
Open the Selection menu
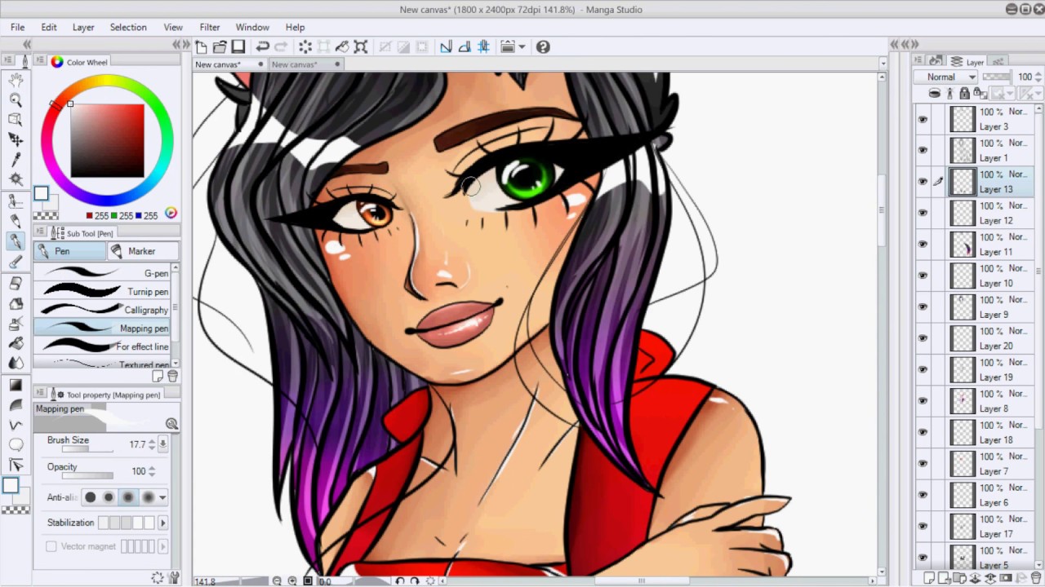[128, 27]
